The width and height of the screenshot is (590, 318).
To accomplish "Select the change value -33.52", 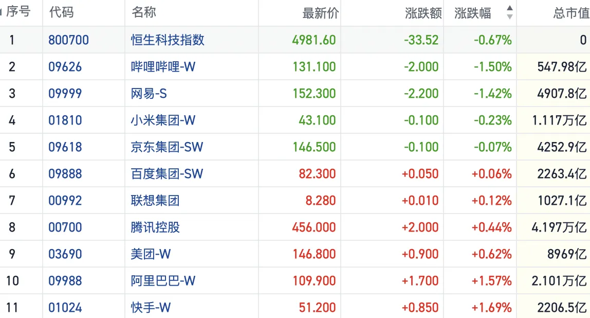I will (421, 40).
